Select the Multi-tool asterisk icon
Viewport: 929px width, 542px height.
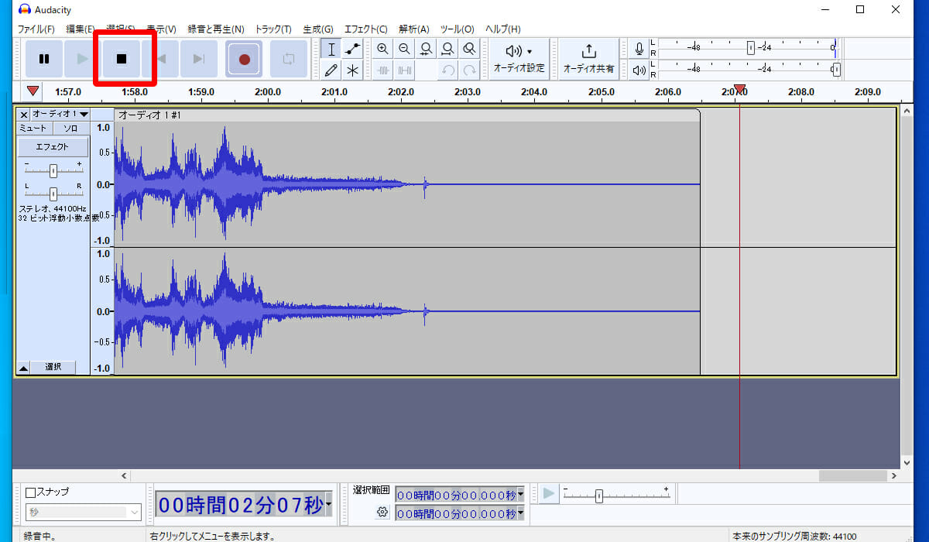[x=352, y=70]
